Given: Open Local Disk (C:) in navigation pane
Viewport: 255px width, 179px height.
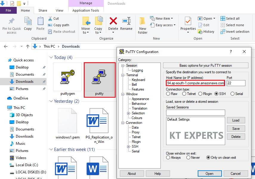Looking at the screenshot, I should point(27,165).
